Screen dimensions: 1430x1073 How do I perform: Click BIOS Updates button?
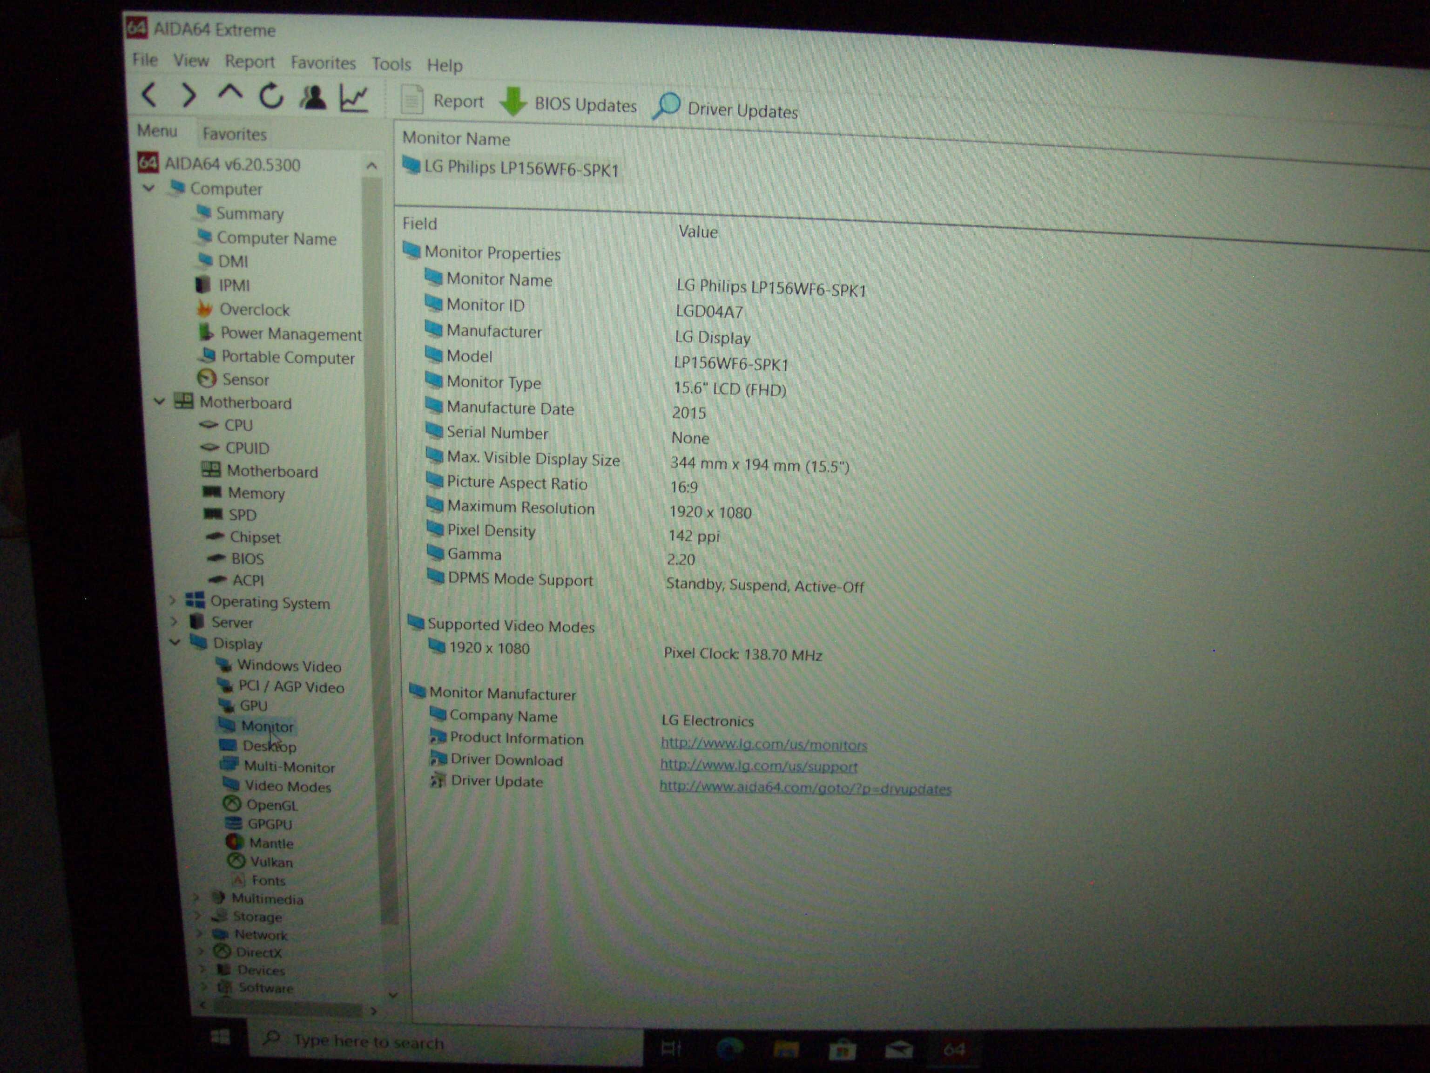coord(569,103)
